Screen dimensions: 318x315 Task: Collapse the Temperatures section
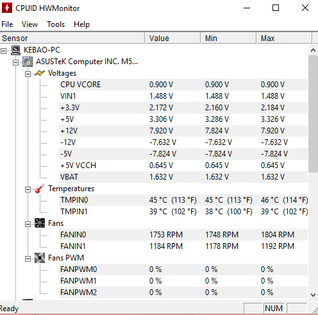tap(28, 189)
